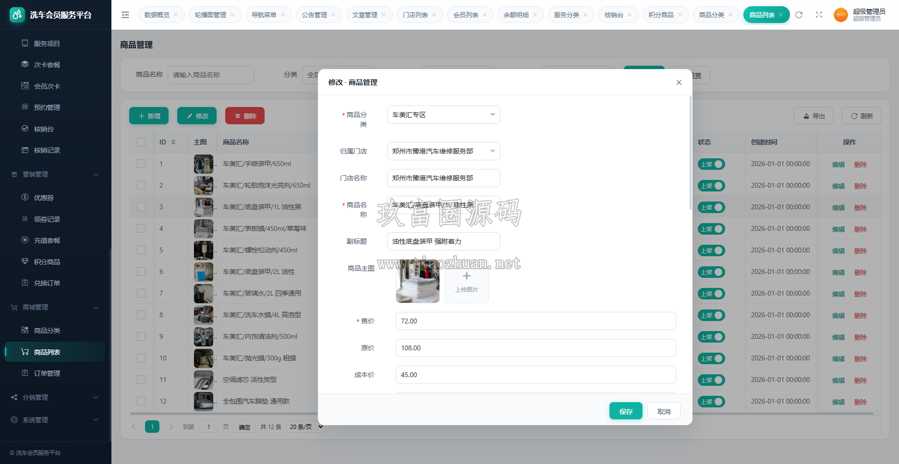Open the super administrator avatar menu
The height and width of the screenshot is (464, 899).
[x=841, y=15]
